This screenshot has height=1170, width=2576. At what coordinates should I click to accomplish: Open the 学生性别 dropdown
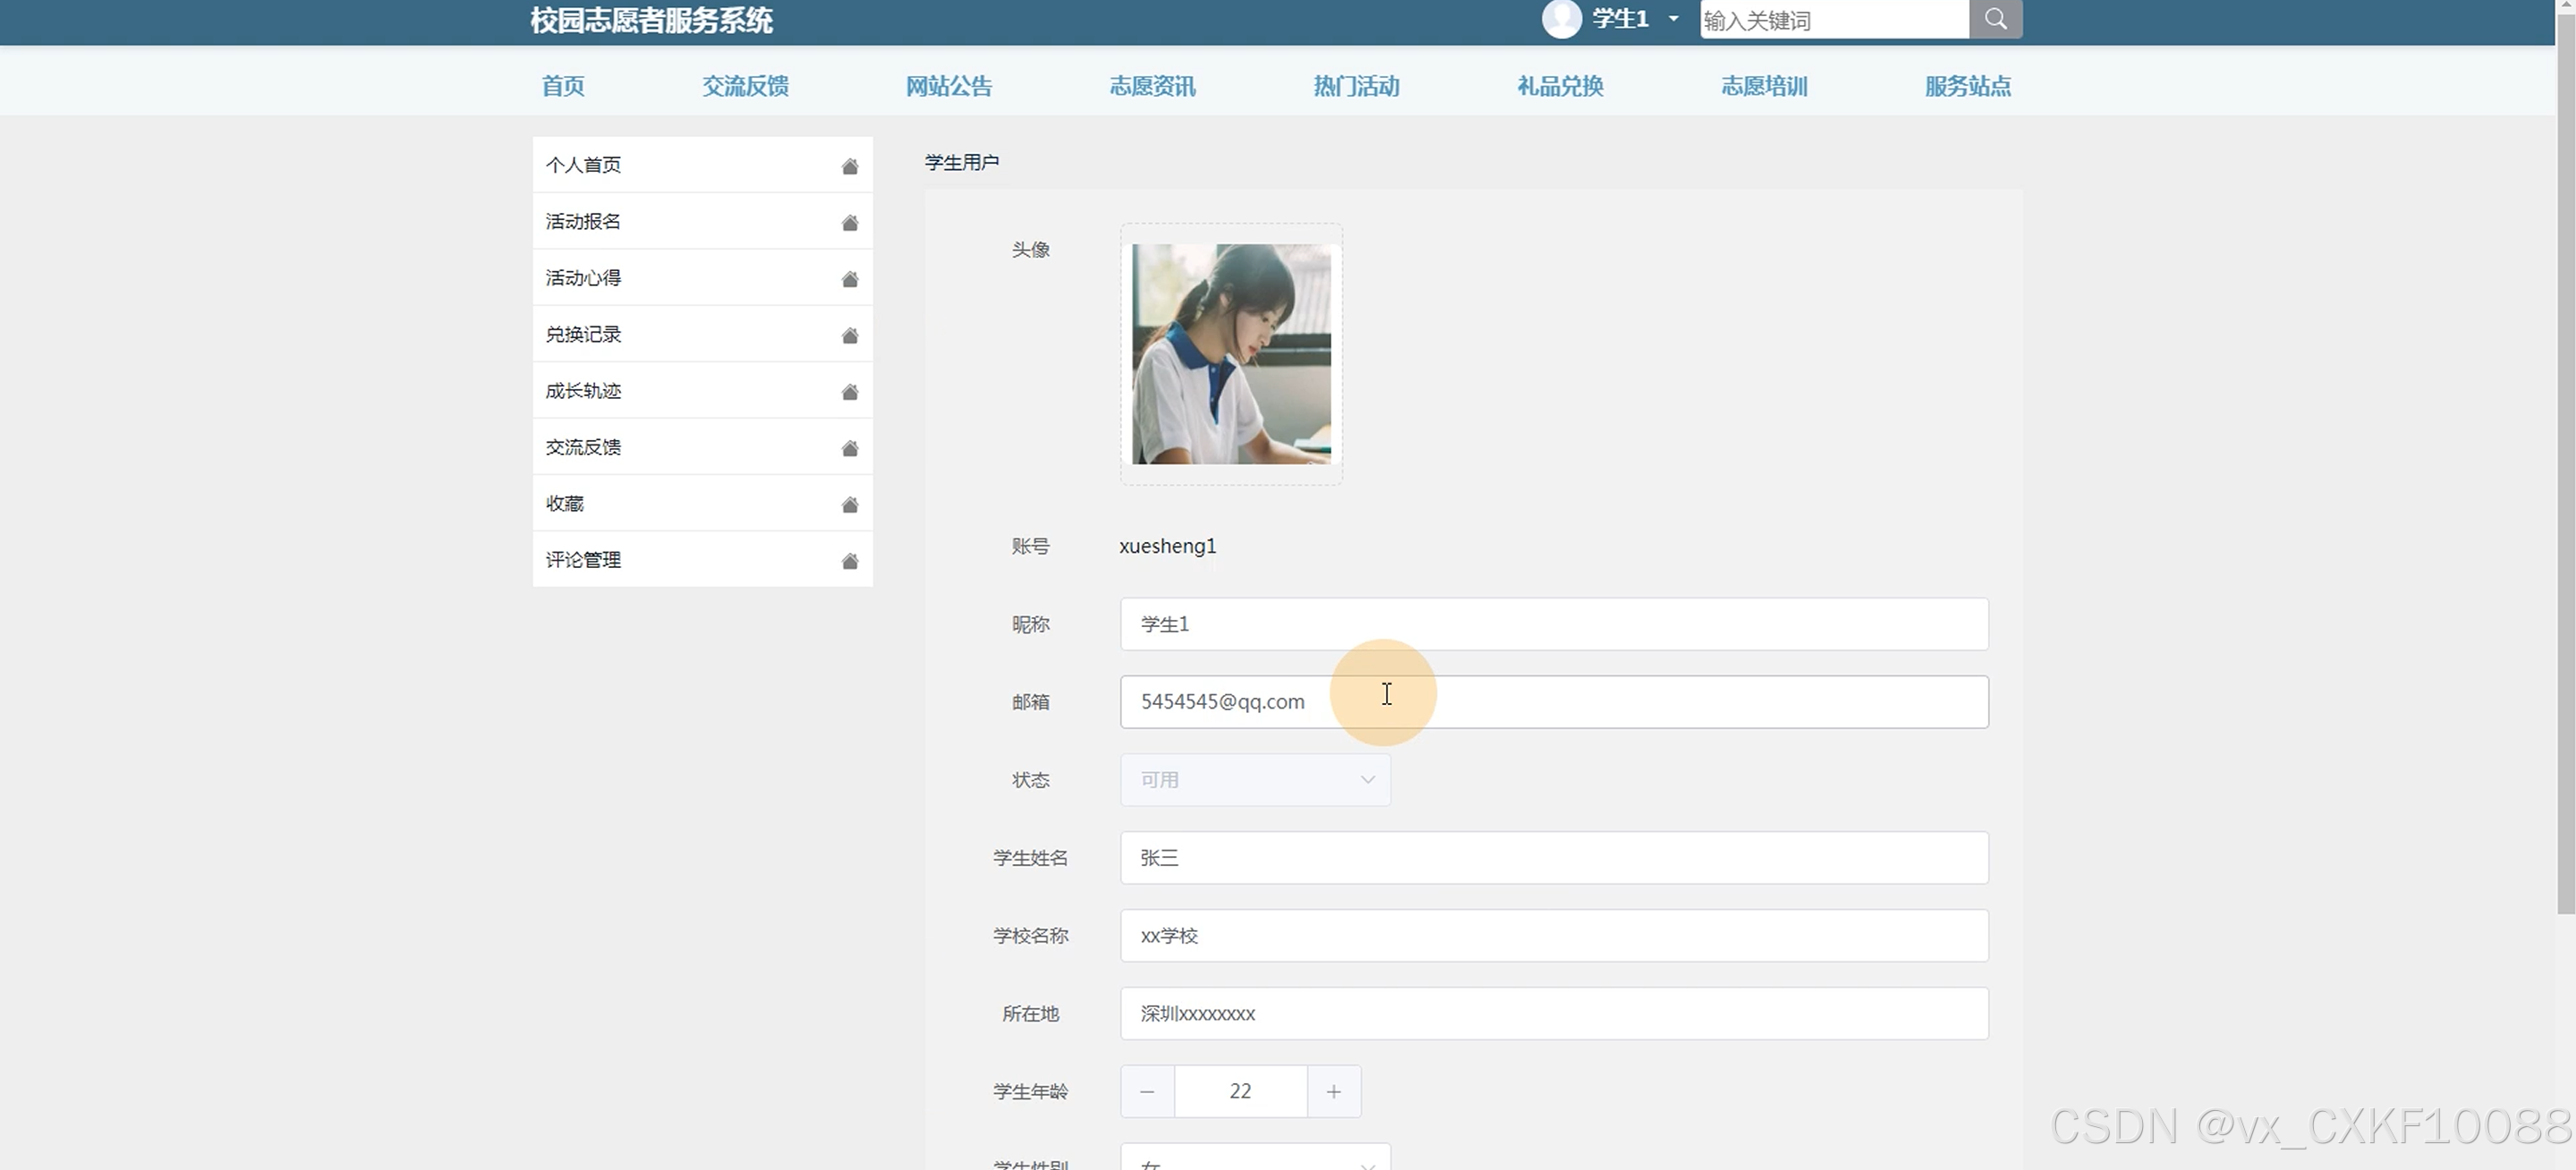(1255, 1160)
